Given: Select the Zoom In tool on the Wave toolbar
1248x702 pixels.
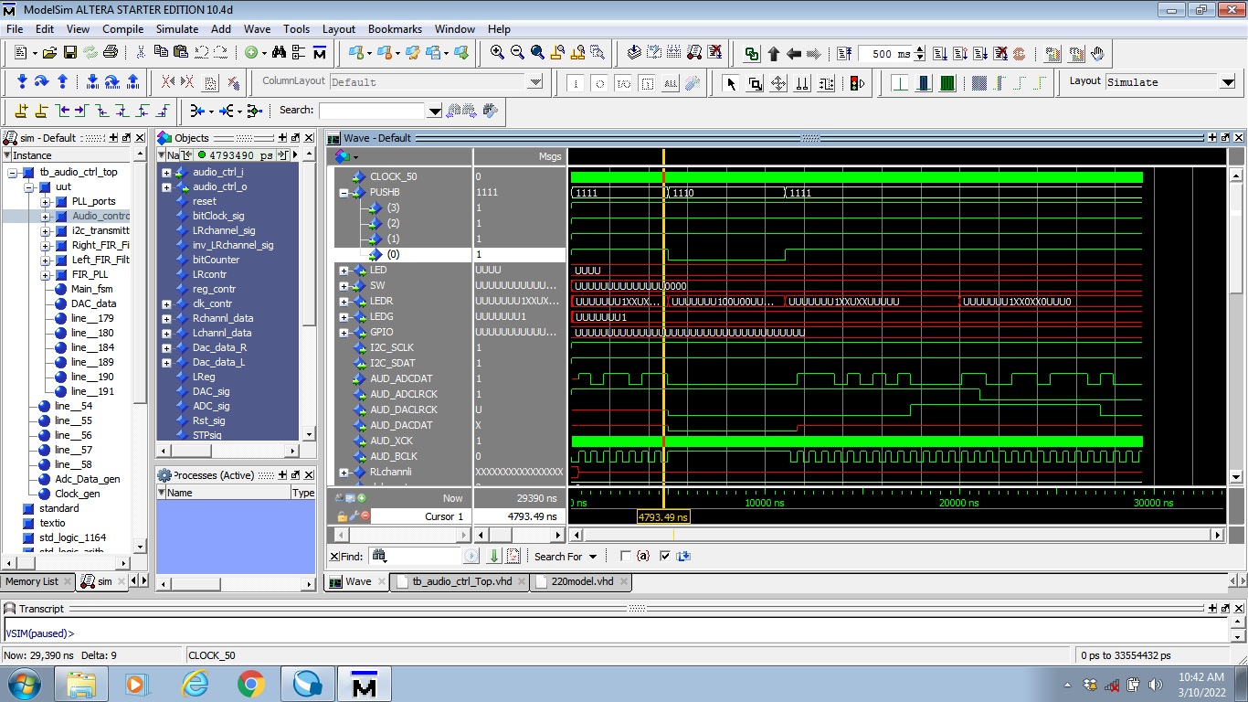Looking at the screenshot, I should click(x=499, y=52).
